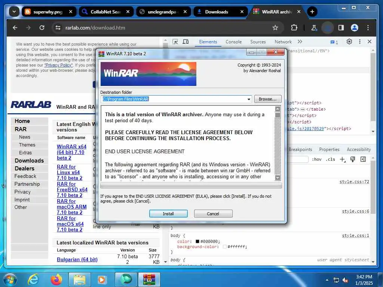383x287 pixels.
Task: Switch to the CollabNet Search tab
Action: click(106, 12)
